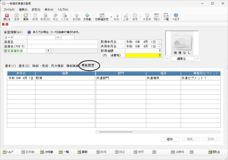228x160 pixels.
Task: Click the 編集 button under image placeholder
Action: coord(182,59)
